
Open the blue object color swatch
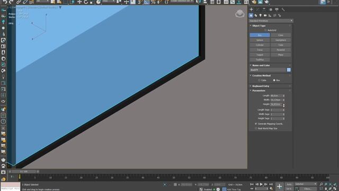(x=289, y=70)
